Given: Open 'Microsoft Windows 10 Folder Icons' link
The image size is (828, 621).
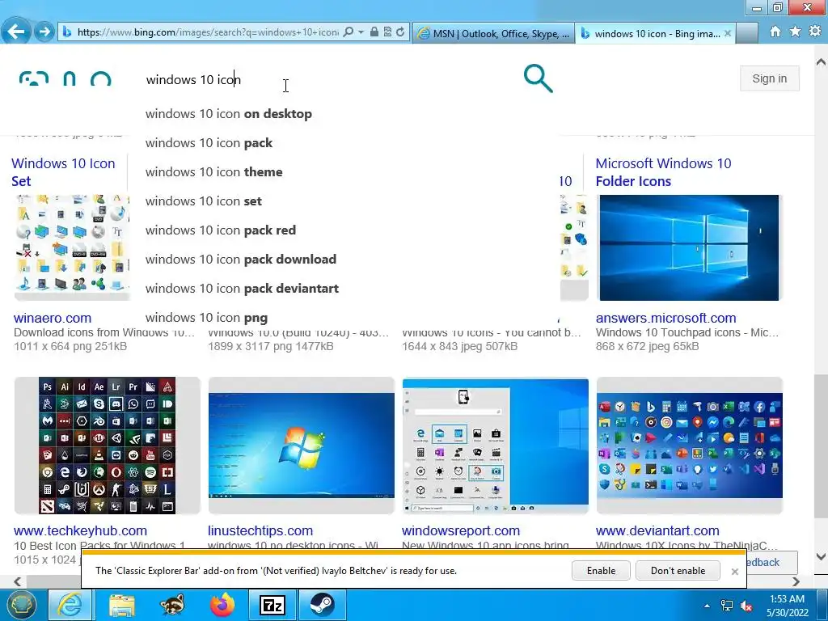Looking at the screenshot, I should 663,172.
